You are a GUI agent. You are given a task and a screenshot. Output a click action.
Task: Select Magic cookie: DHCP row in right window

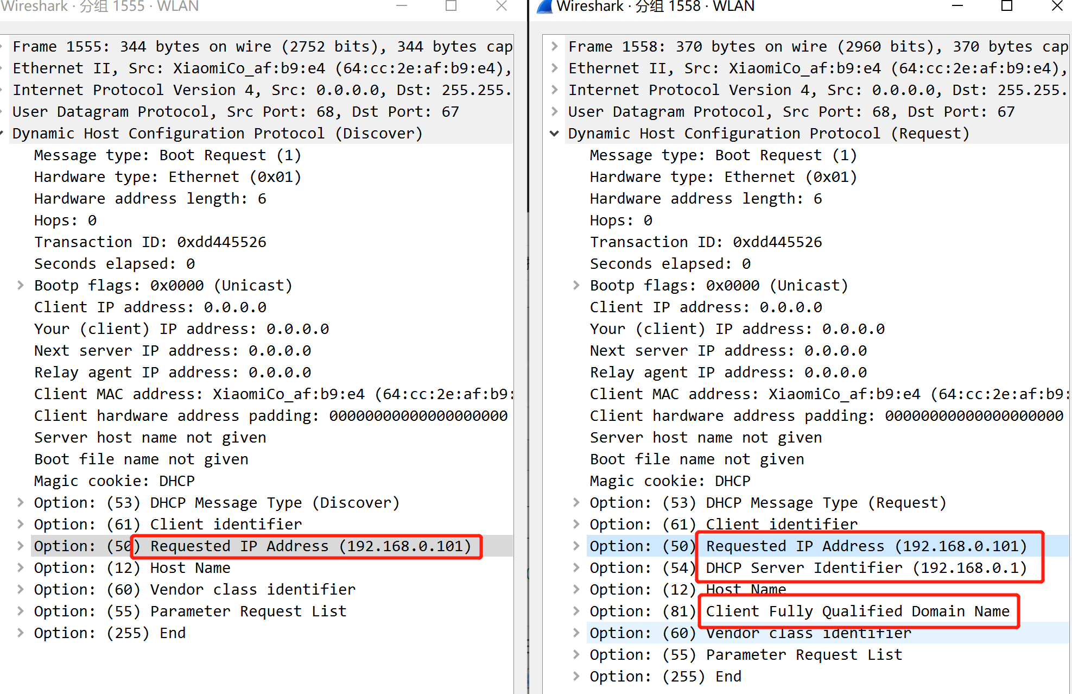coord(670,481)
